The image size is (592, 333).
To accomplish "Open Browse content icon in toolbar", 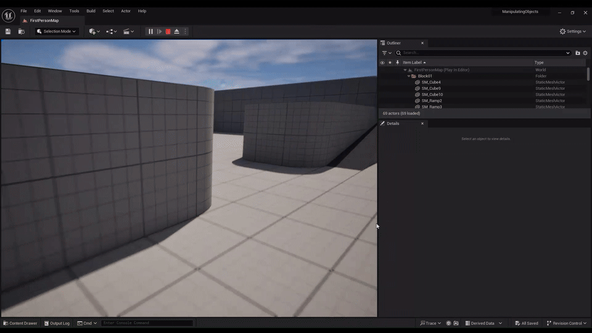I will (x=22, y=31).
